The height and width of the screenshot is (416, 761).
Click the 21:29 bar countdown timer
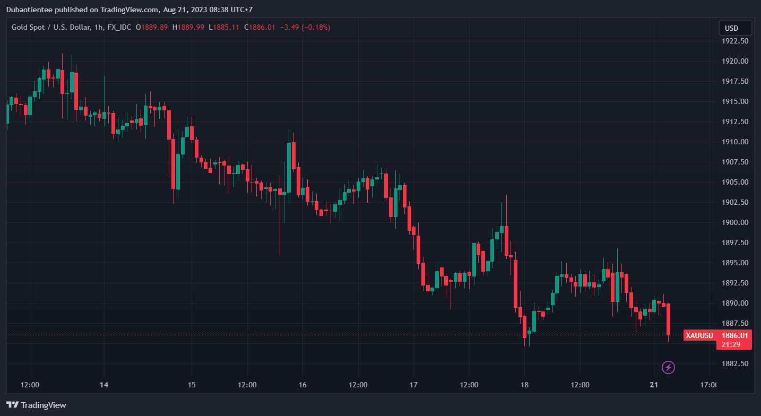(734, 344)
